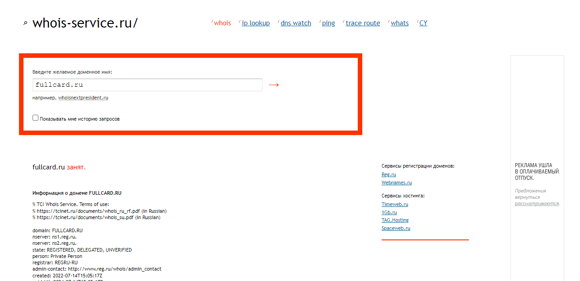
Task: Navigate to the whats section
Action: click(x=400, y=23)
